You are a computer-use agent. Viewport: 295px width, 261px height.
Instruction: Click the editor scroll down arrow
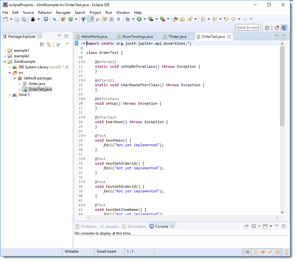(282, 212)
